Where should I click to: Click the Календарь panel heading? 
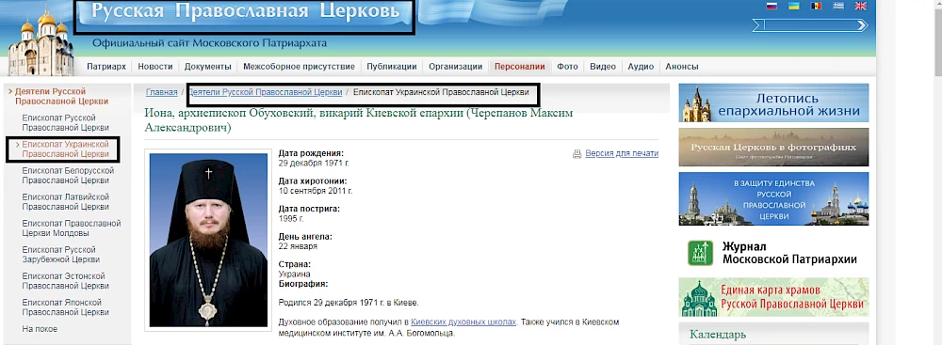tap(717, 335)
